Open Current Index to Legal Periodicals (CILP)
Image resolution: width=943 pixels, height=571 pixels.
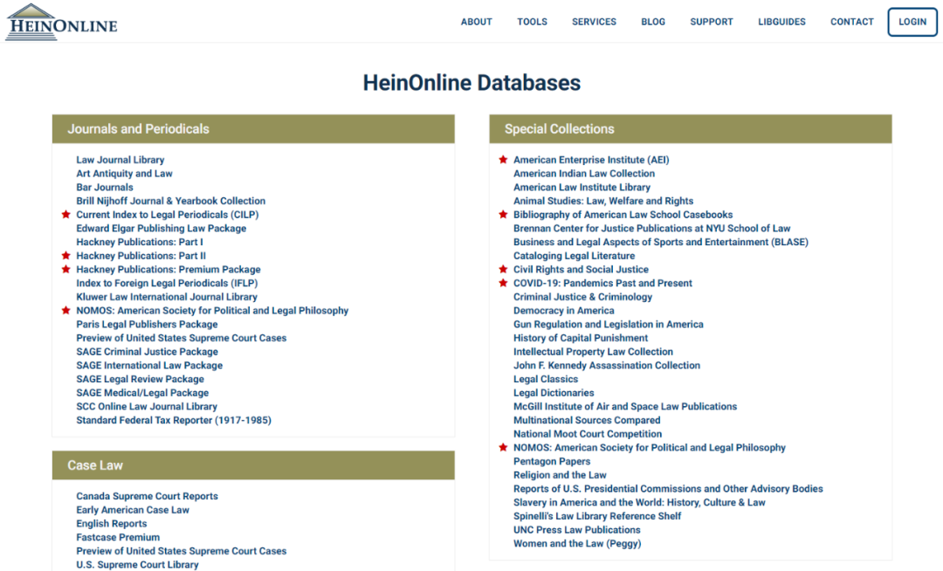(167, 215)
